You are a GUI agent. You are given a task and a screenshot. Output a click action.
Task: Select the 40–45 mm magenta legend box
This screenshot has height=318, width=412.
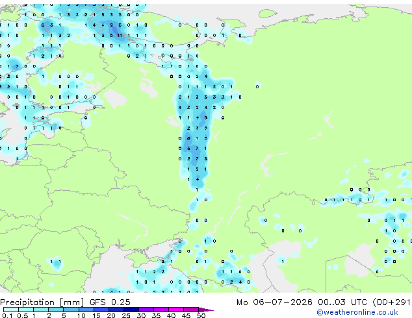pyautogui.click(x=175, y=310)
